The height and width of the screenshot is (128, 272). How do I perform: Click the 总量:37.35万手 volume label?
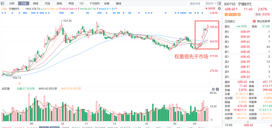26,89
